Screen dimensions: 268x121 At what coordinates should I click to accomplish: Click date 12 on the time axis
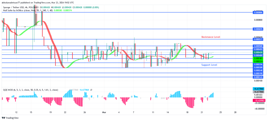pyautogui.click(x=16, y=112)
